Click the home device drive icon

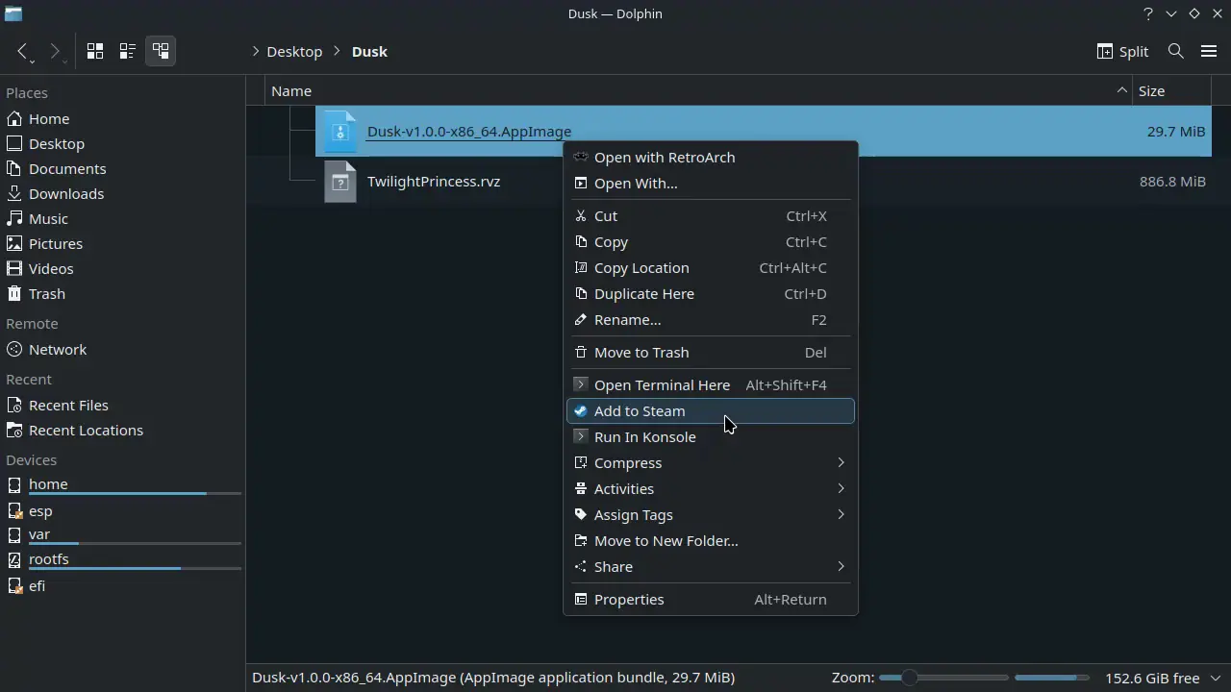coord(14,483)
